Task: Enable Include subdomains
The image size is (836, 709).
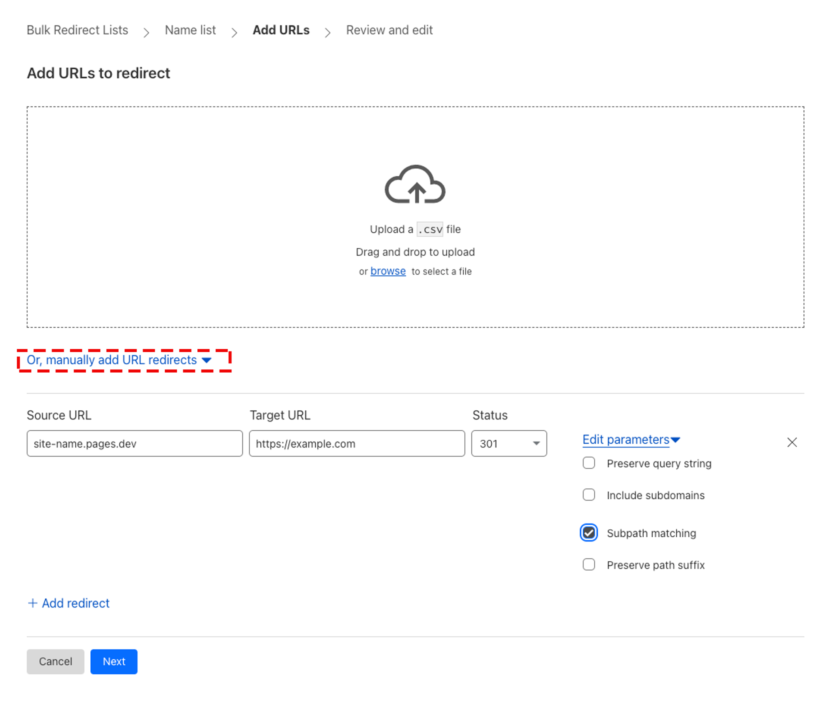Action: (589, 495)
